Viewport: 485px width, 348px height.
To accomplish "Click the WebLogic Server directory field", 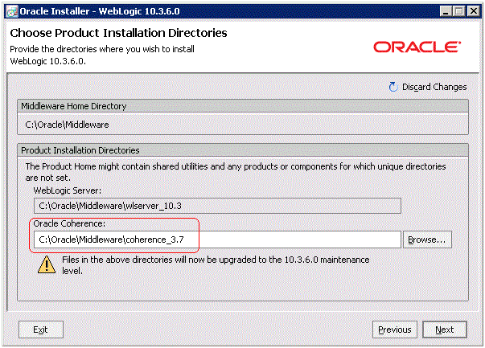I will click(217, 206).
